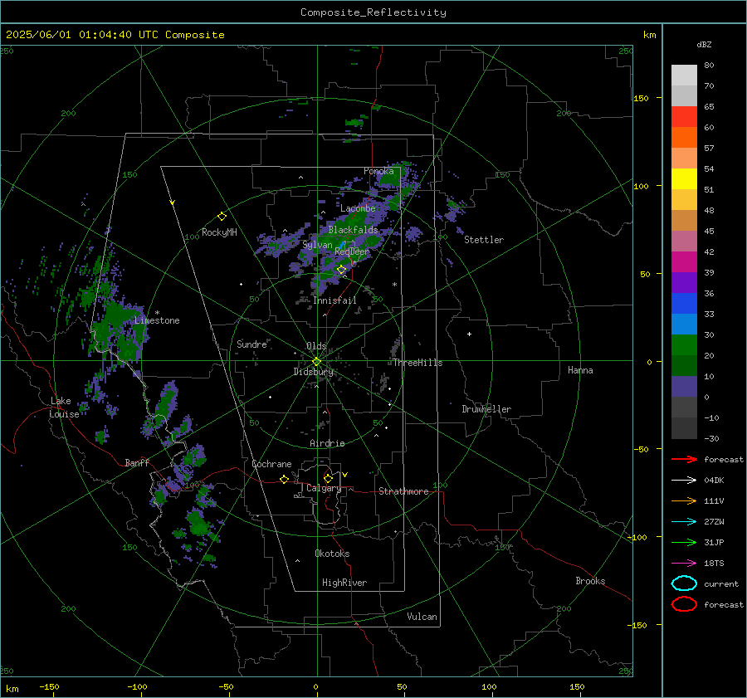
Task: Click the yellow diamond marker at Calgary
Action: coord(328,478)
